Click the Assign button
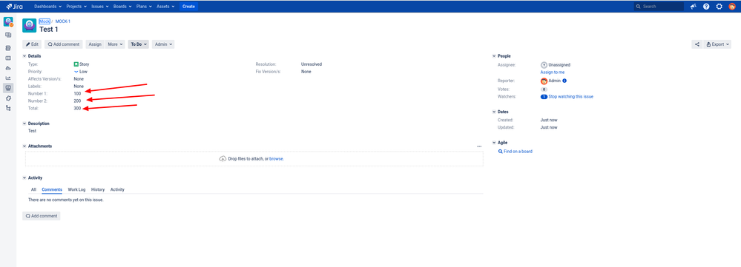This screenshot has width=741, height=267. pos(95,44)
